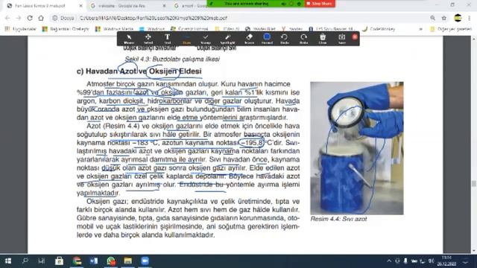Open Zoom from the taskbar
This screenshot has width=477, height=268.
tap(145, 261)
